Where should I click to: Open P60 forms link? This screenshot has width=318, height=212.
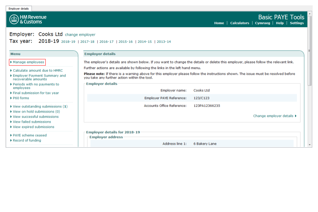click(21, 98)
